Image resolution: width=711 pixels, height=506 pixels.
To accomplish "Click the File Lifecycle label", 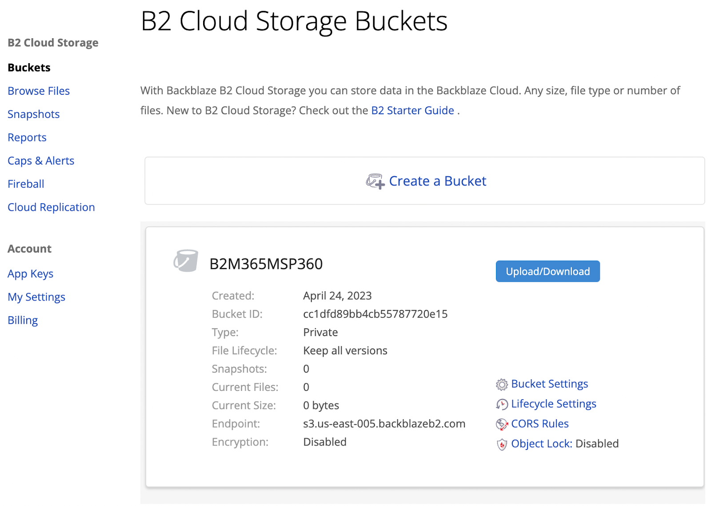I will pos(244,351).
